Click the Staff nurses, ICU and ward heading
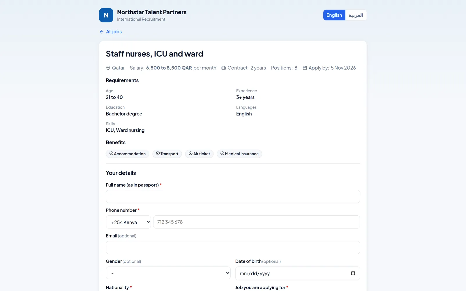Image resolution: width=466 pixels, height=291 pixels. 155,54
